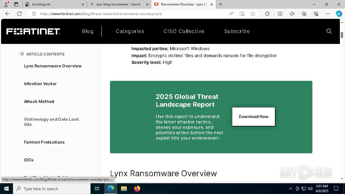Click the address bar URL field
Image resolution: width=345 pixels, height=194 pixels.
132,14
